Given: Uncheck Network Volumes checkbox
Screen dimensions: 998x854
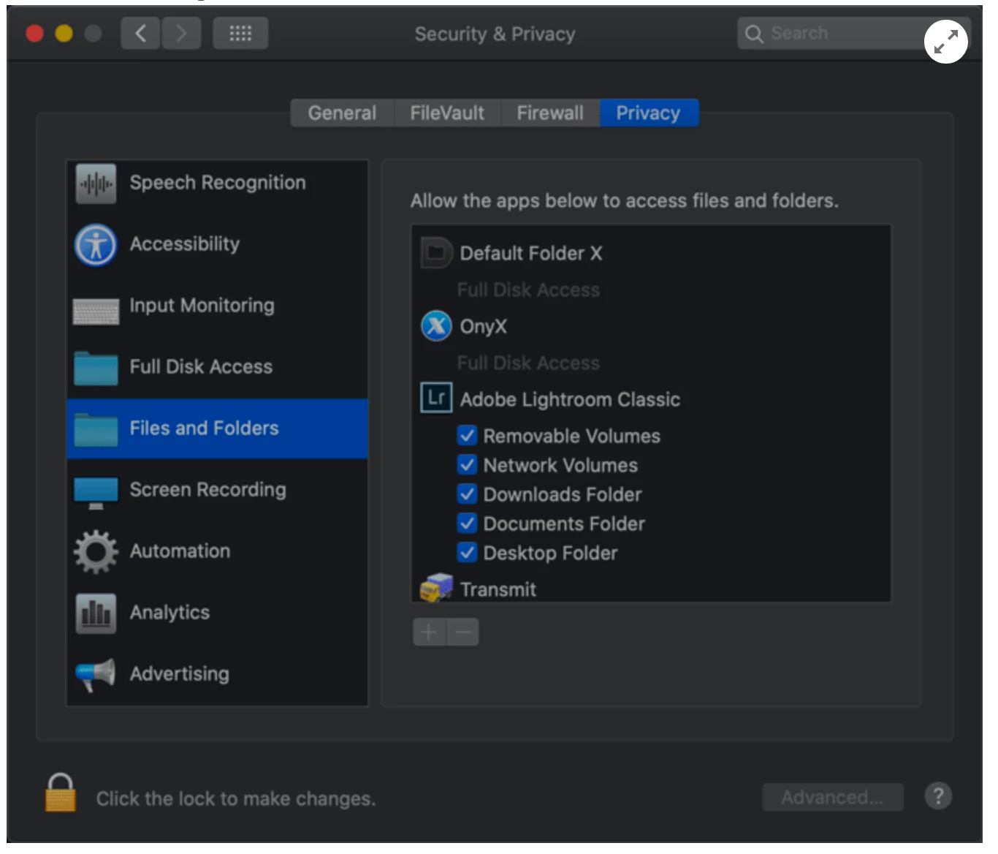Looking at the screenshot, I should [467, 465].
